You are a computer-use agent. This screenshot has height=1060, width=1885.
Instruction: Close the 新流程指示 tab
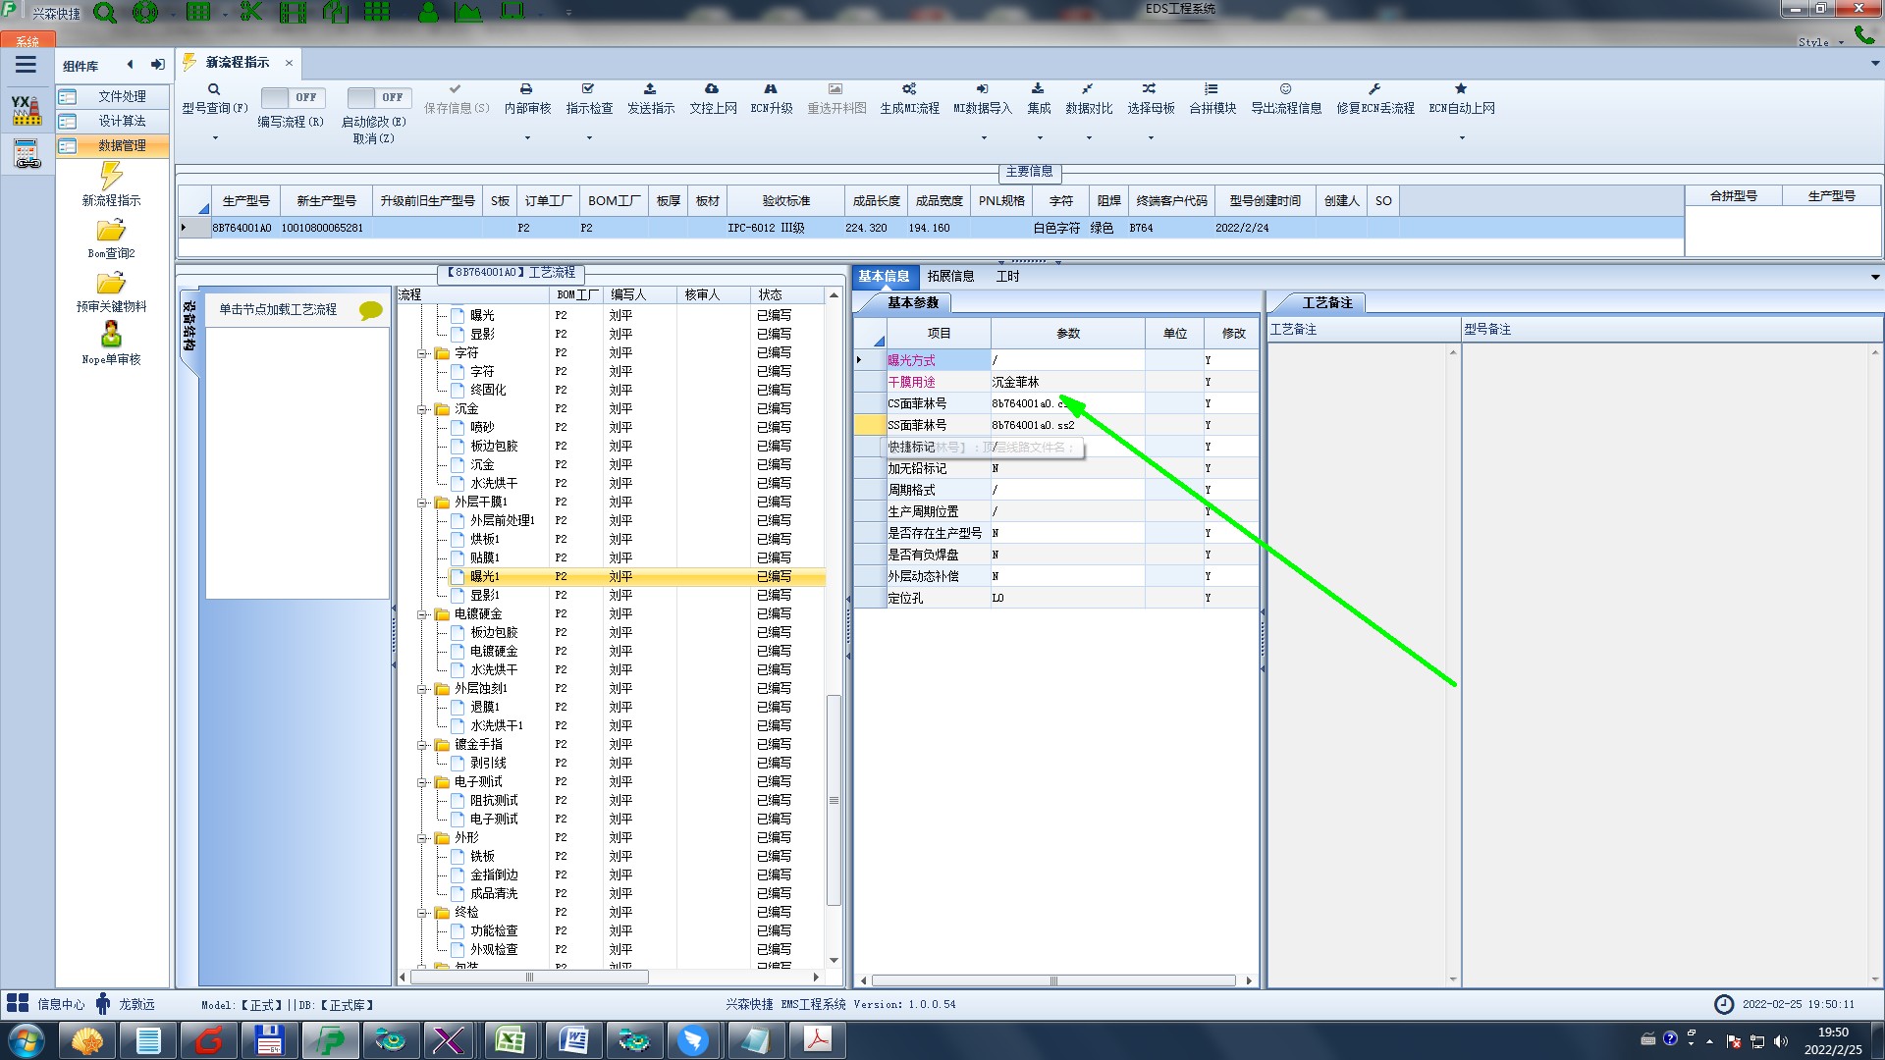click(x=289, y=62)
